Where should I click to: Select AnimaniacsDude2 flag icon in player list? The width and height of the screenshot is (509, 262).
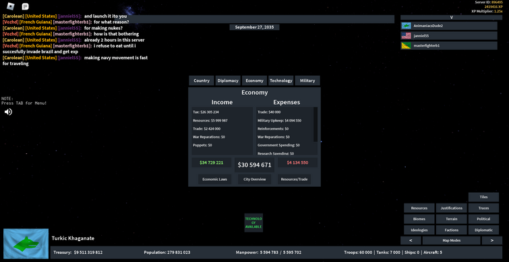pos(406,26)
